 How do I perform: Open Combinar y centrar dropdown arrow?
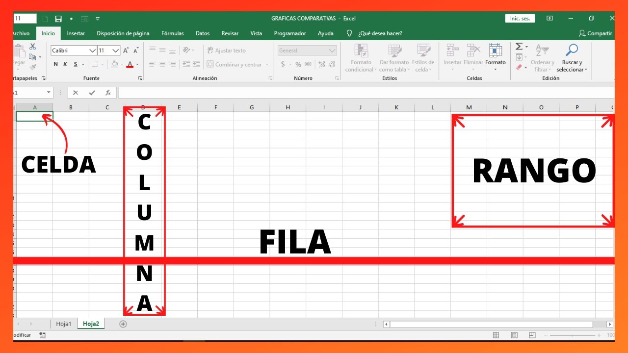tap(267, 64)
